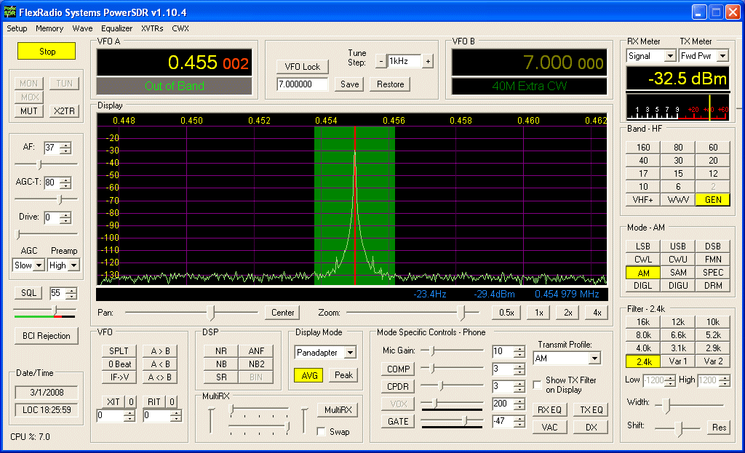The height and width of the screenshot is (453, 745).
Task: Switch mode to USB
Action: point(678,246)
